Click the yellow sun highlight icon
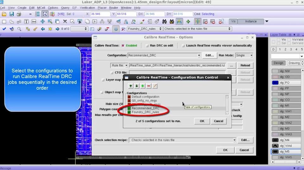This screenshot has height=170, width=304. [x=50, y=29]
